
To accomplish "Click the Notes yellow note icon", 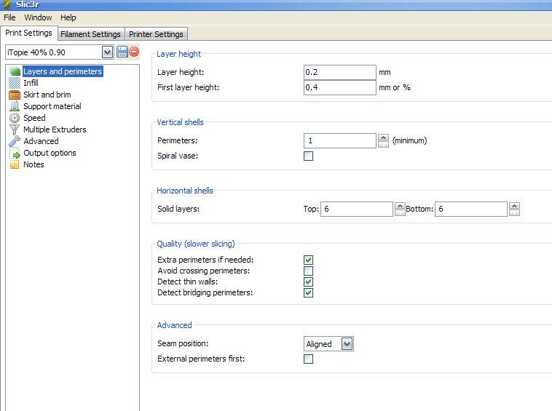I will tap(15, 164).
